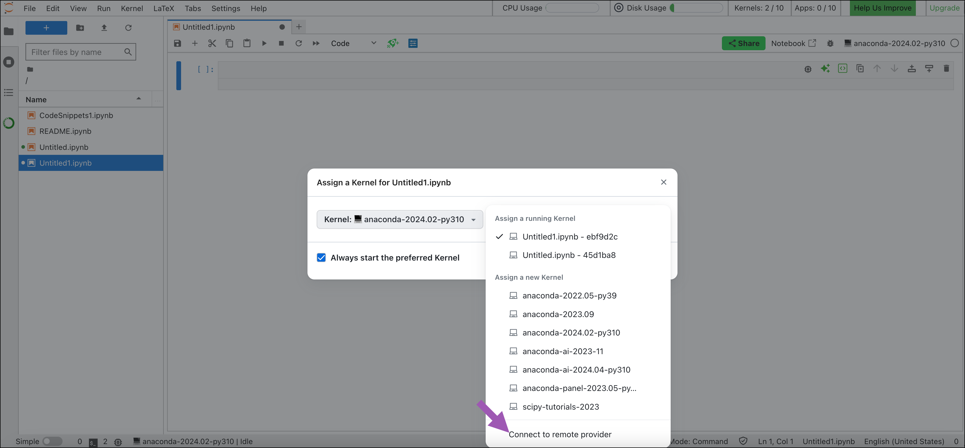Image resolution: width=965 pixels, height=448 pixels.
Task: Click the AI sparkle icon on cell
Action: (825, 69)
